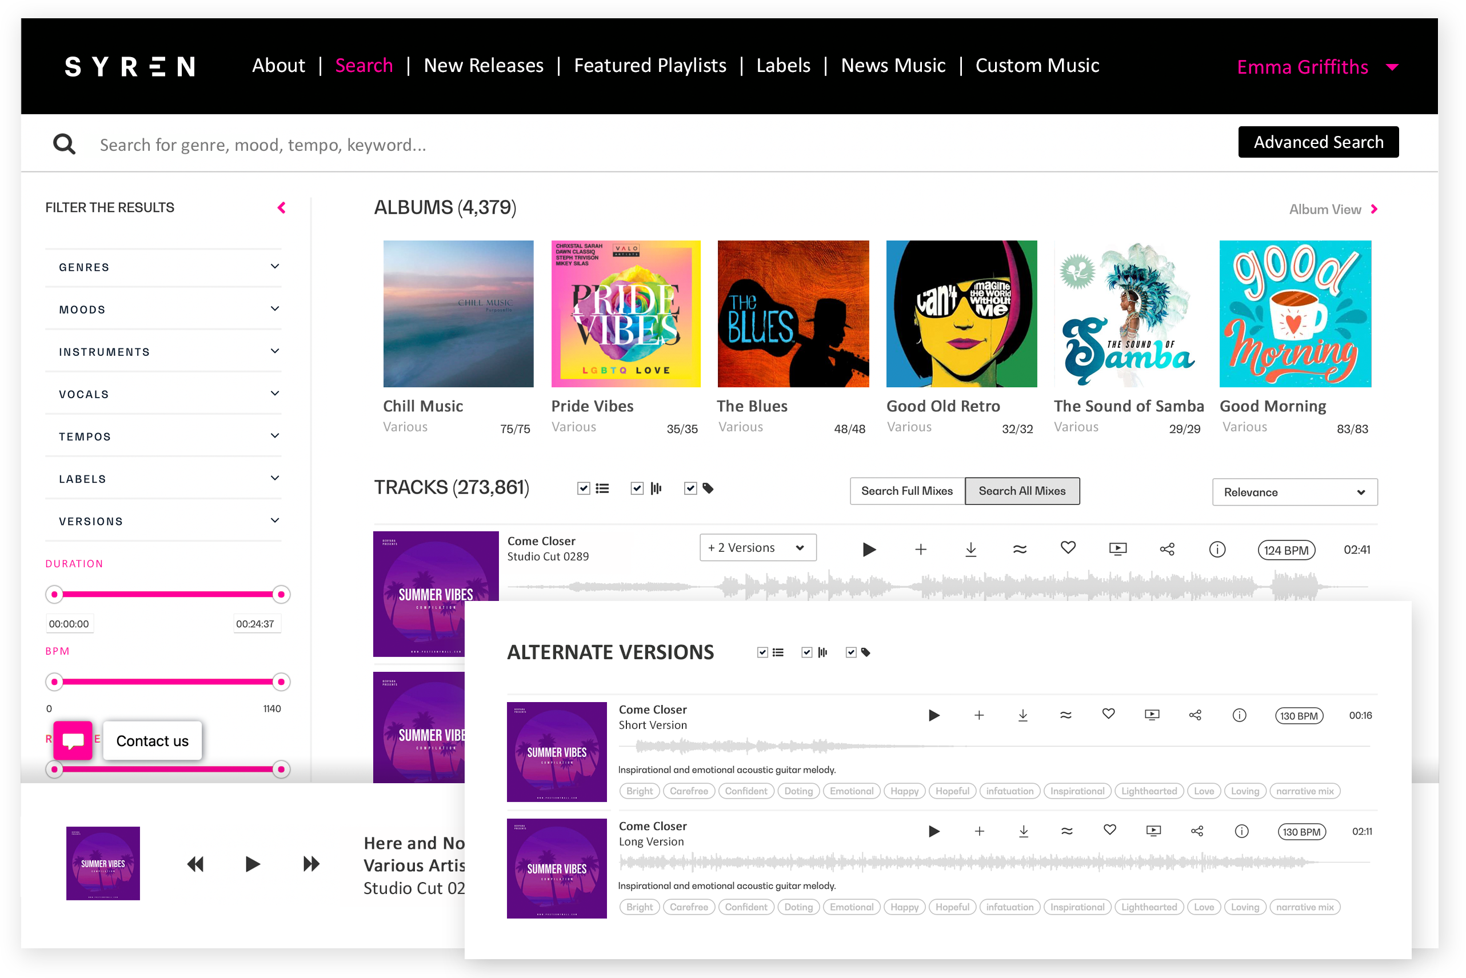The width and height of the screenshot is (1466, 978).
Task: Click the info icon on Come Closer Short Version
Action: tap(1239, 715)
